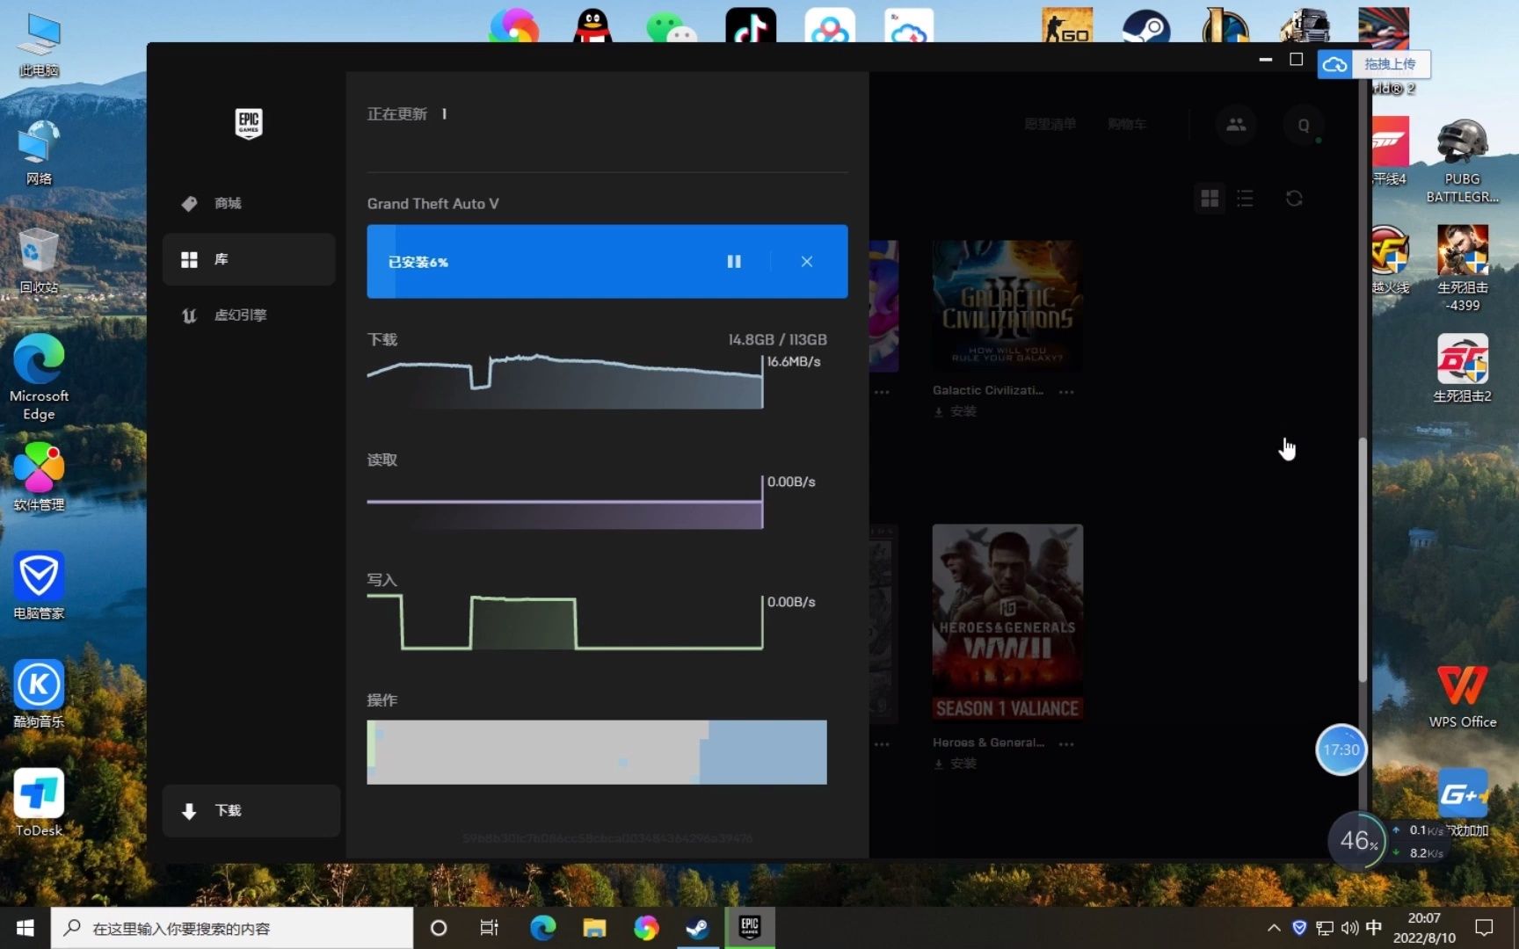Focus the taskbar search box

pos(232,928)
